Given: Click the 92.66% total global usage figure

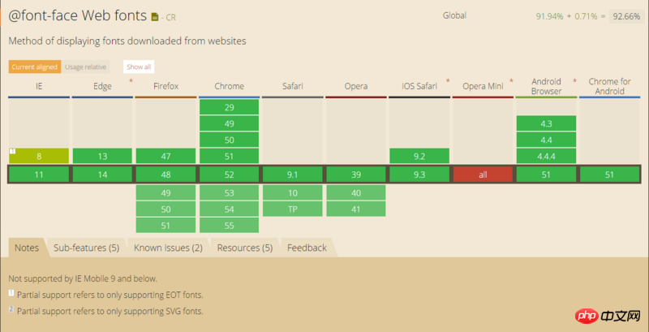Looking at the screenshot, I should point(626,16).
